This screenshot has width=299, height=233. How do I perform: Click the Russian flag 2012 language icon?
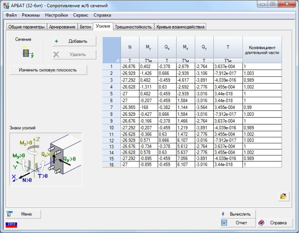pyautogui.click(x=11, y=224)
